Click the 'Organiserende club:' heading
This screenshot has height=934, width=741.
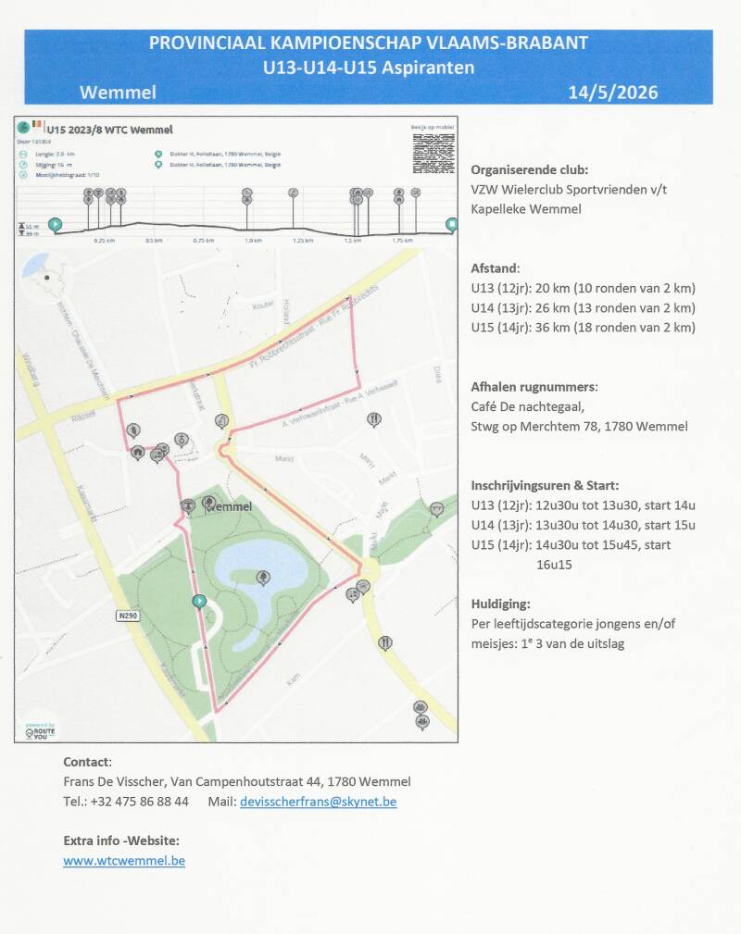click(530, 169)
